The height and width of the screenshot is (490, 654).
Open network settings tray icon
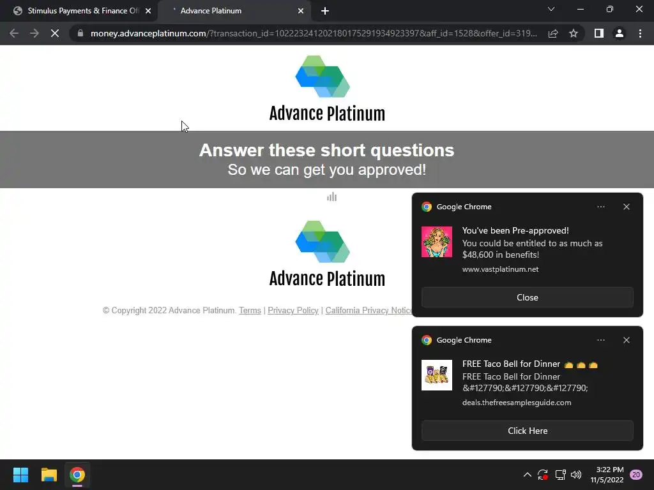(x=560, y=475)
